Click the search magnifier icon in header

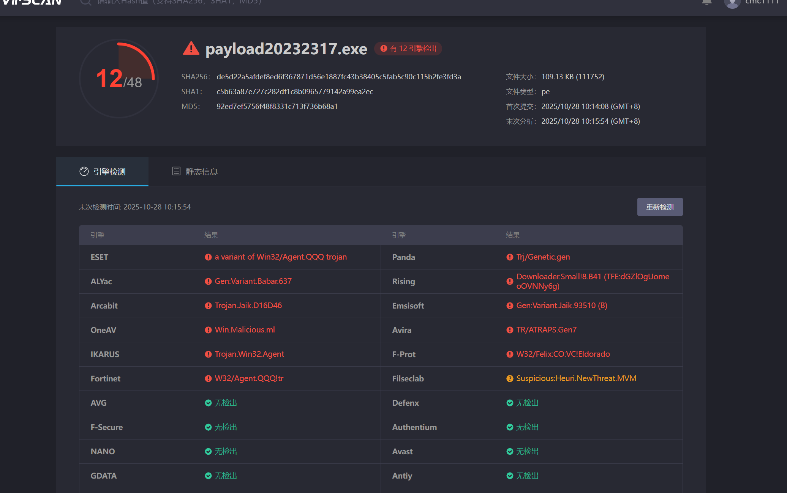tap(86, 2)
